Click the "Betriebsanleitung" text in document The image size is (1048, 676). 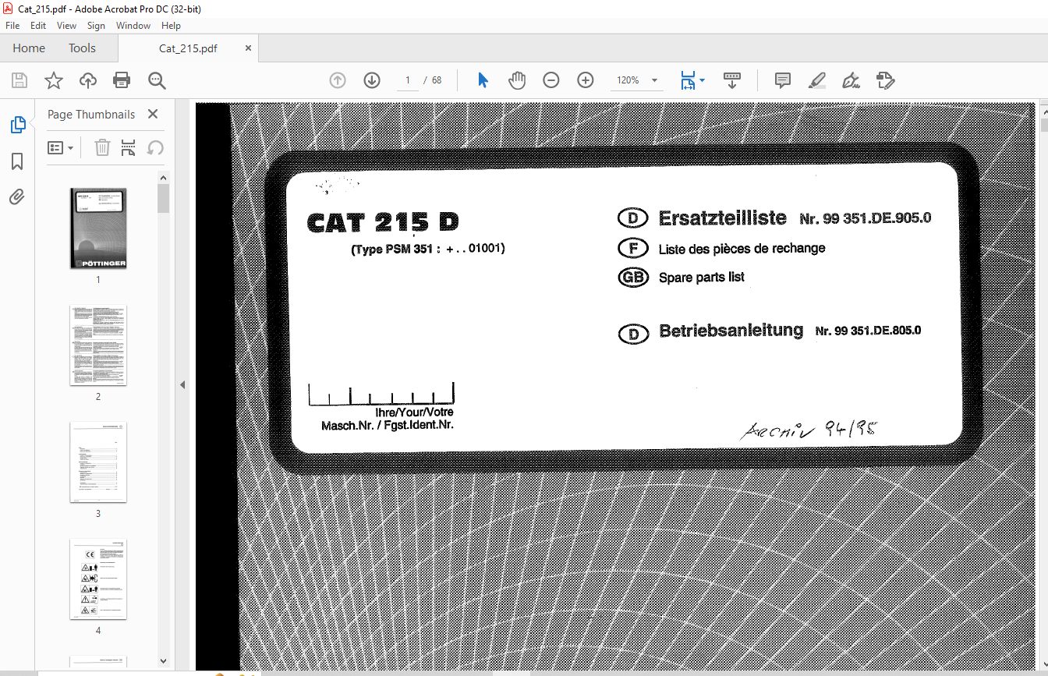click(x=731, y=331)
